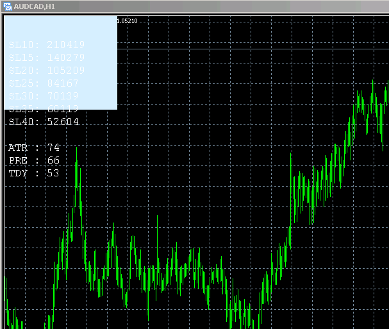Image resolution: width=389 pixels, height=329 pixels.
Task: Click the SL40: 52604 line
Action: tap(44, 122)
